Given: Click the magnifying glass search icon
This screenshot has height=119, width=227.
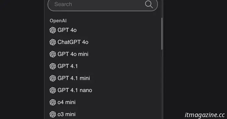Looking at the screenshot, I should (x=149, y=4).
